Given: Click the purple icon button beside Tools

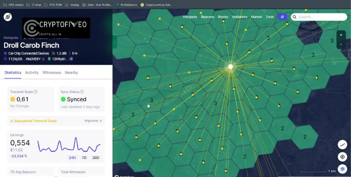Looking at the screenshot, I should [x=282, y=17].
